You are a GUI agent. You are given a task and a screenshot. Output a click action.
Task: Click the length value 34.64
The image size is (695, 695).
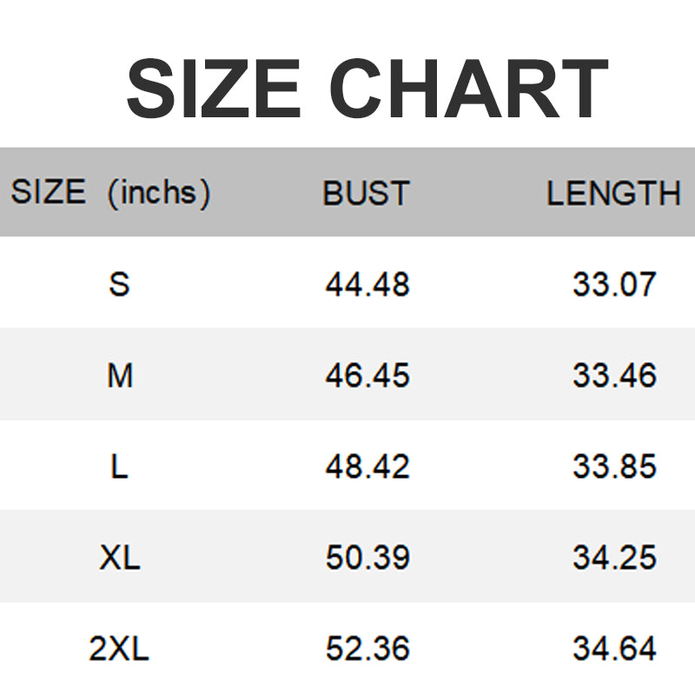pyautogui.click(x=614, y=648)
